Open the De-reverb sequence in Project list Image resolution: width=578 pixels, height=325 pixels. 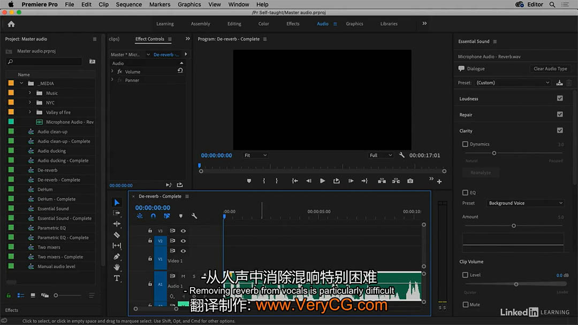(48, 170)
